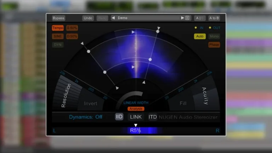Select the ITD mode tab
Image resolution: width=272 pixels, height=153 pixels.
[153, 117]
